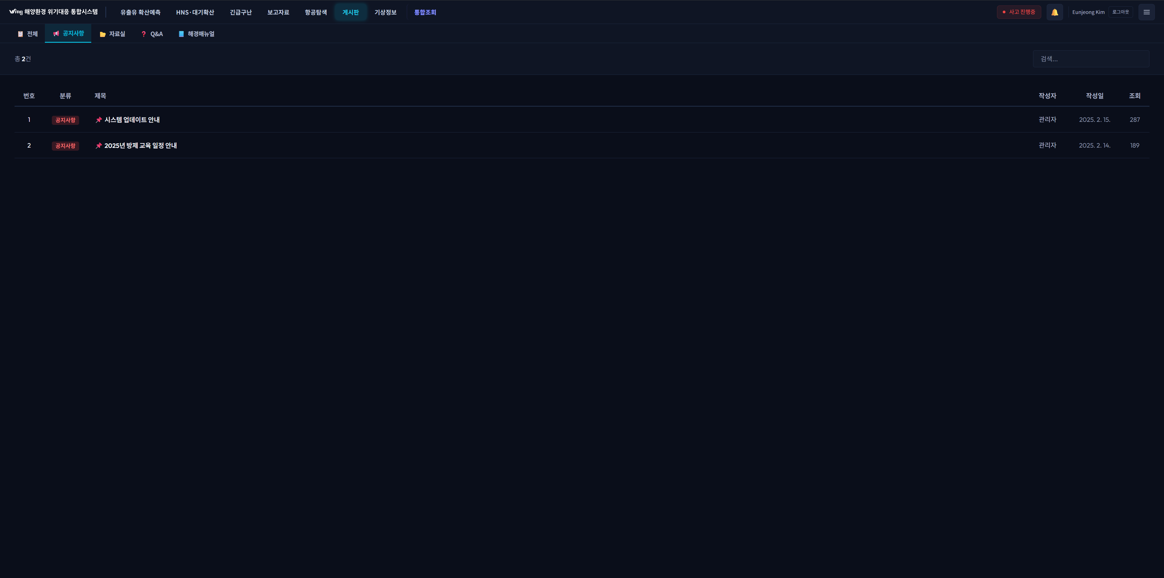Open the 항공탐색 menu
The height and width of the screenshot is (578, 1164).
click(315, 12)
